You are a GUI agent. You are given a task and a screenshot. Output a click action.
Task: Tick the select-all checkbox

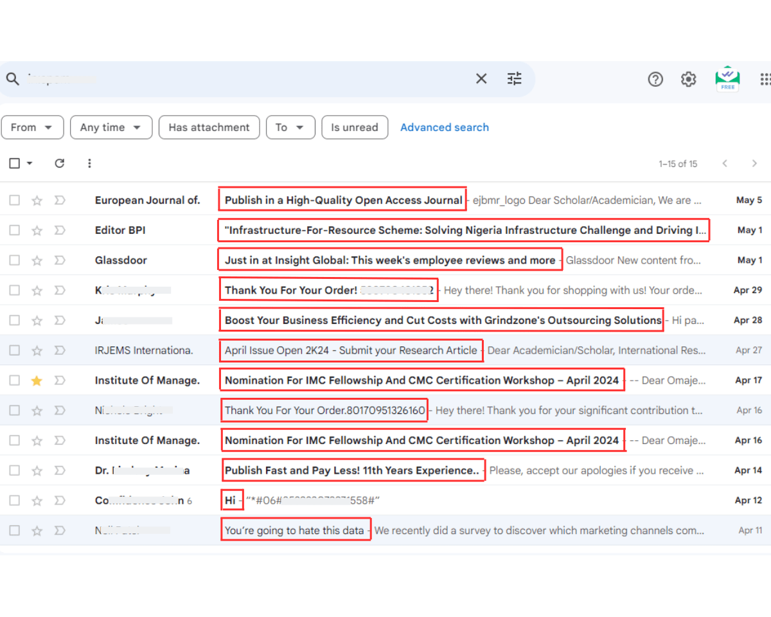[x=14, y=163]
